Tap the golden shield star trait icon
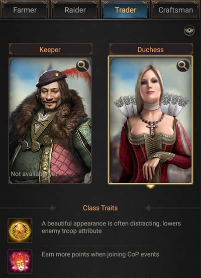This screenshot has height=278, width=201. (x=20, y=230)
